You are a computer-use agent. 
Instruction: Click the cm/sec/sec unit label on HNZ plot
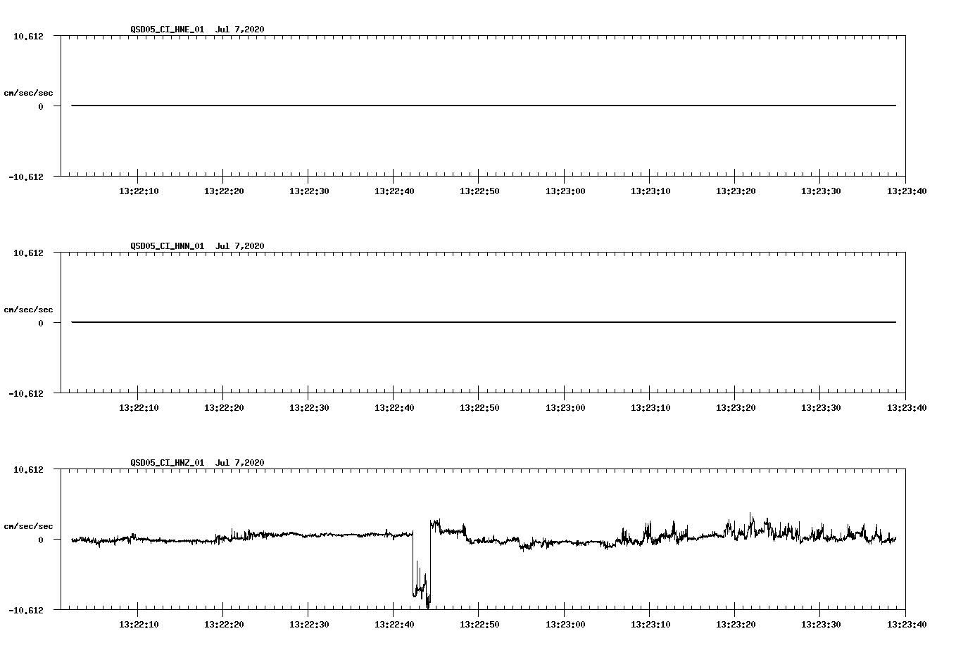(28, 526)
